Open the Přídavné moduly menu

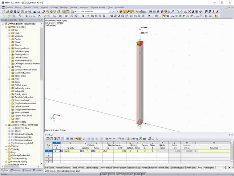(x=98, y=7)
